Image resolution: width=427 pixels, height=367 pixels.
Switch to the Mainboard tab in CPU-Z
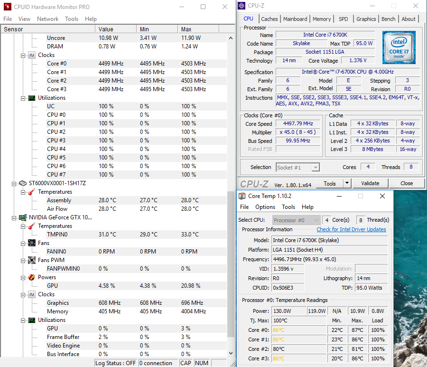(295, 19)
